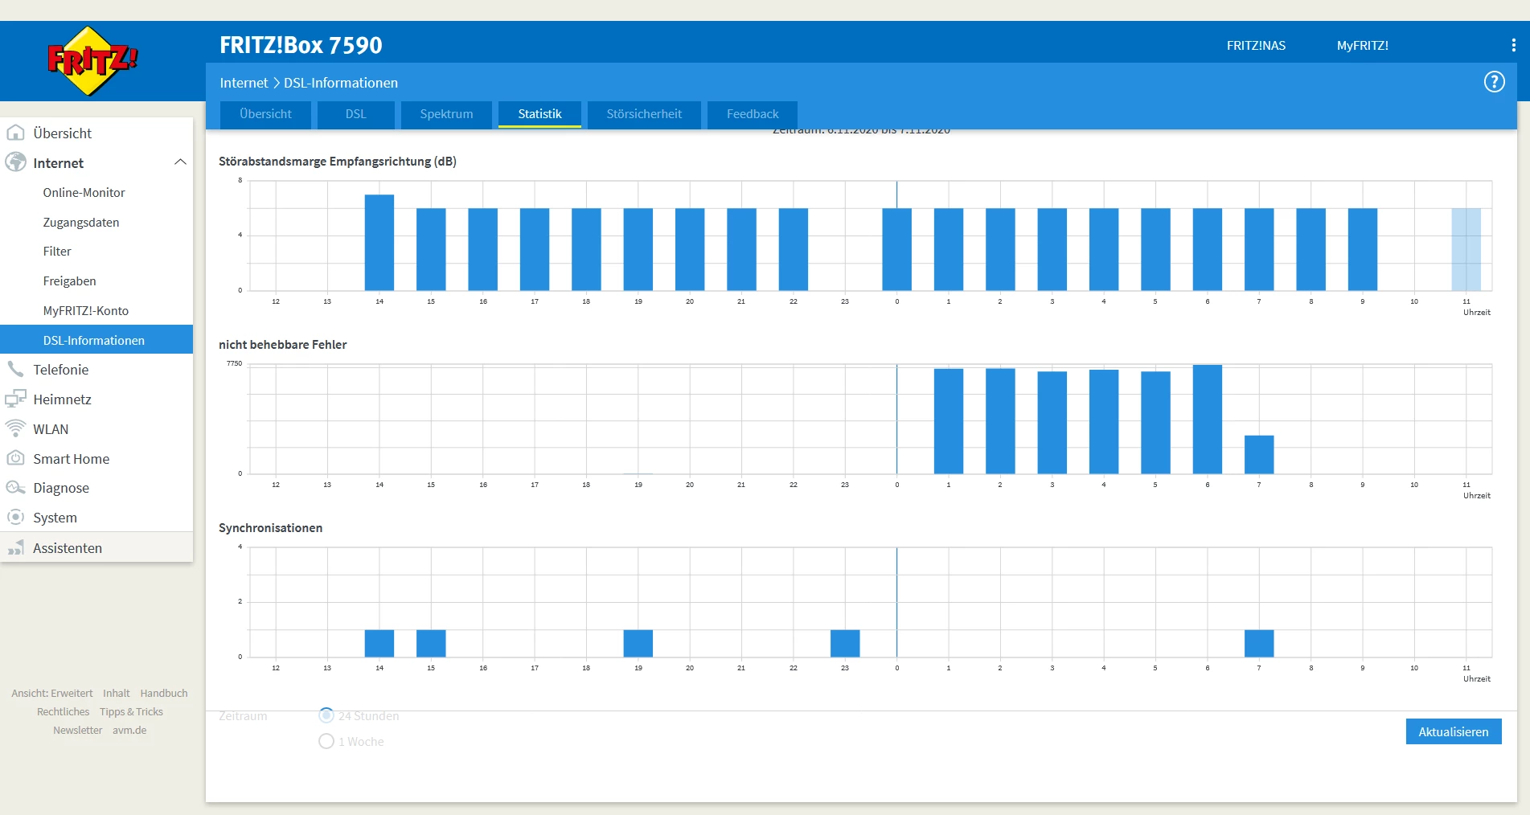Click the Heimnetz network icon
Viewport: 1530px width, 815px height.
[15, 399]
